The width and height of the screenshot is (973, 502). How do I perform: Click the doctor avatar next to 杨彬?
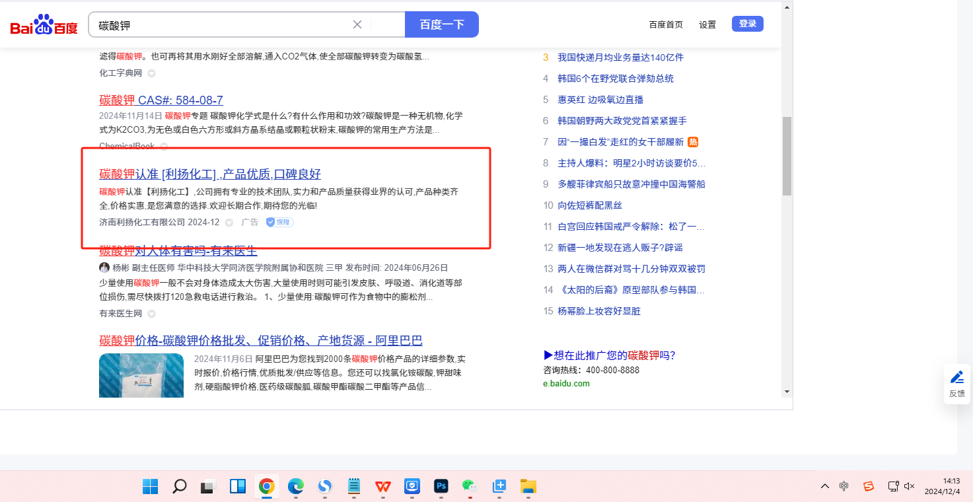point(104,268)
